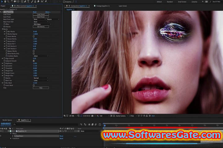Viewport: 223px width, 148px height.
Task: Open the Composition Mini-Flowchart icon in timeline
Action: point(81,125)
